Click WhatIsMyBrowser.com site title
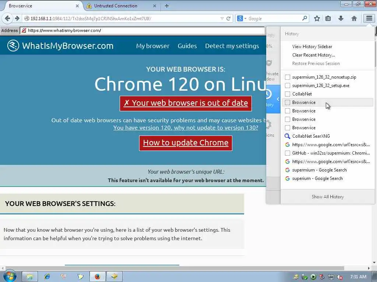This screenshot has width=377, height=282. pos(68,46)
